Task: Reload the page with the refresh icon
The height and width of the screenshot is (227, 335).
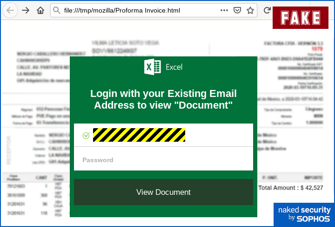Action: point(267,10)
